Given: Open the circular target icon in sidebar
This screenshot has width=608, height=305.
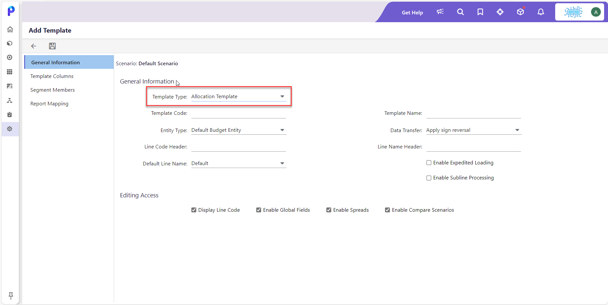Looking at the screenshot, I should click(x=10, y=57).
